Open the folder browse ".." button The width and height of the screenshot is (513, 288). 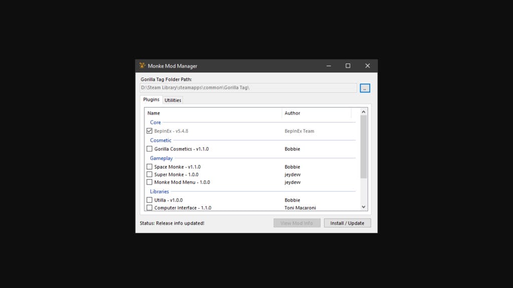tap(365, 87)
